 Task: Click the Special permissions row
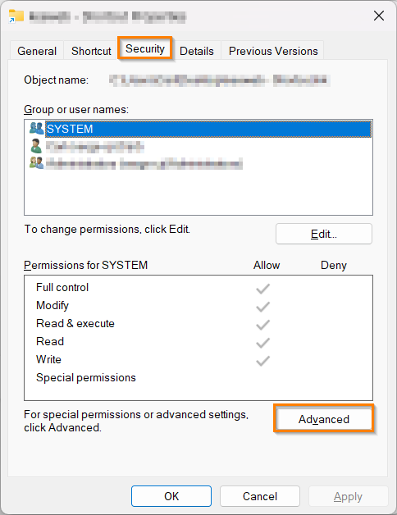click(198, 378)
